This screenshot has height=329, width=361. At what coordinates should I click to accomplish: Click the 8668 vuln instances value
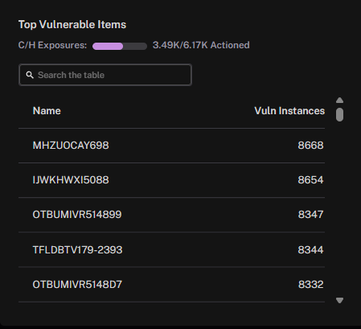click(x=310, y=146)
